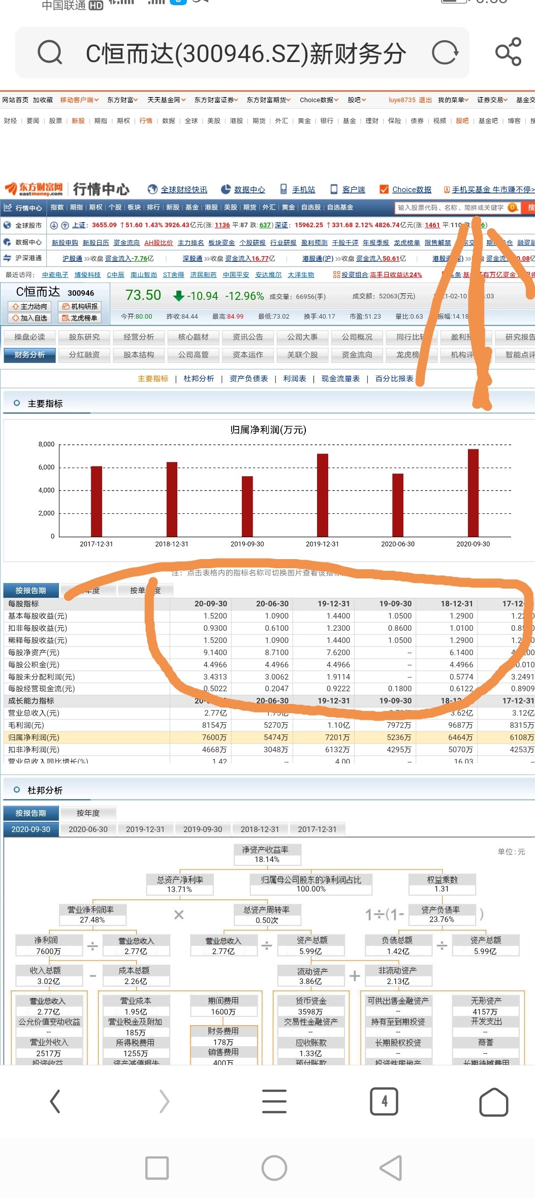Open the 股东研究 tab
The image size is (535, 1198).
[x=84, y=337]
